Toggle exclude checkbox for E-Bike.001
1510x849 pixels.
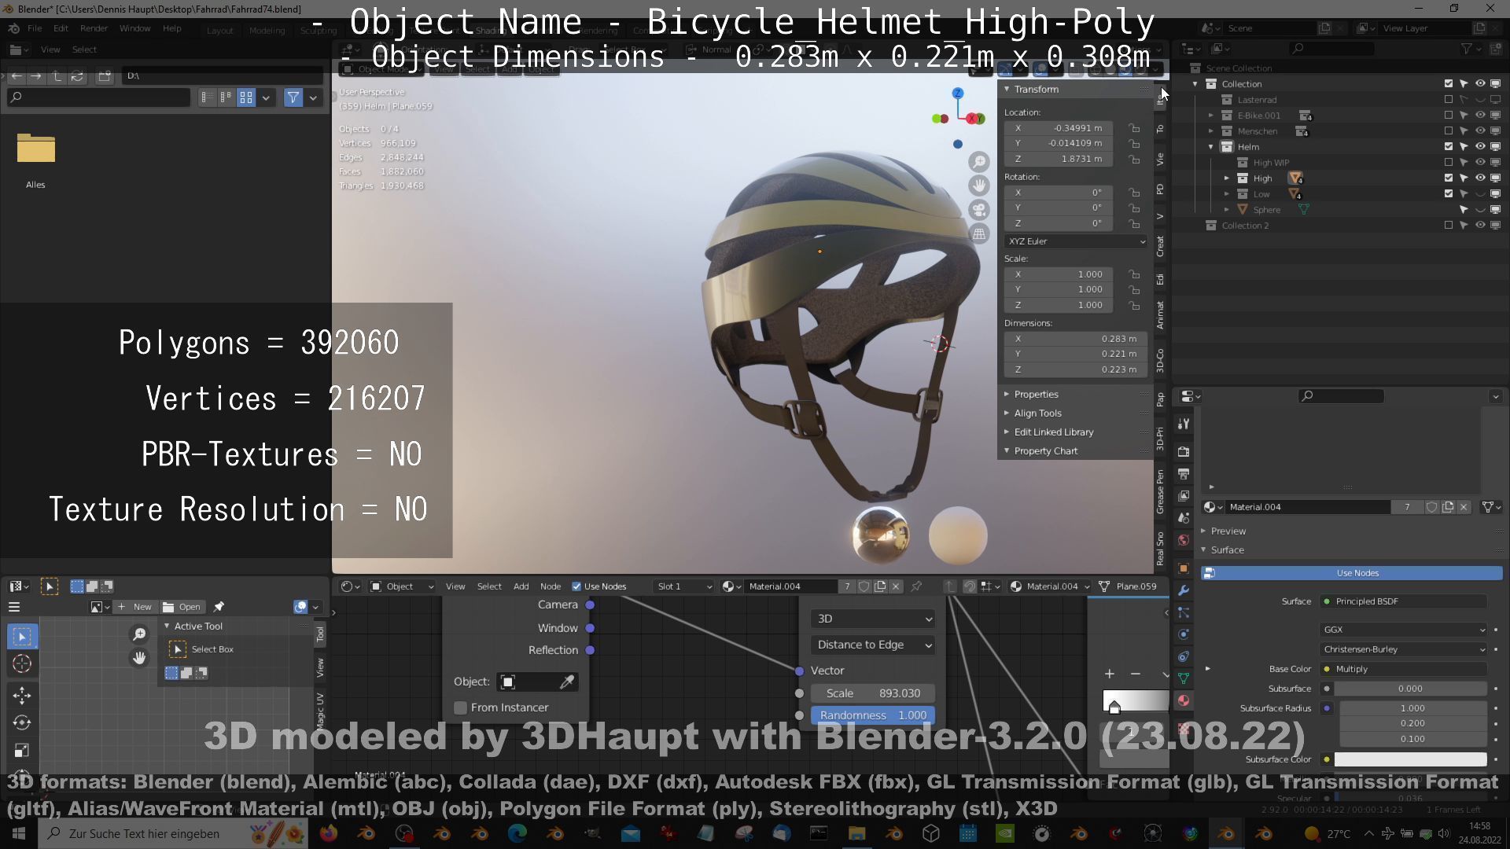(1449, 116)
